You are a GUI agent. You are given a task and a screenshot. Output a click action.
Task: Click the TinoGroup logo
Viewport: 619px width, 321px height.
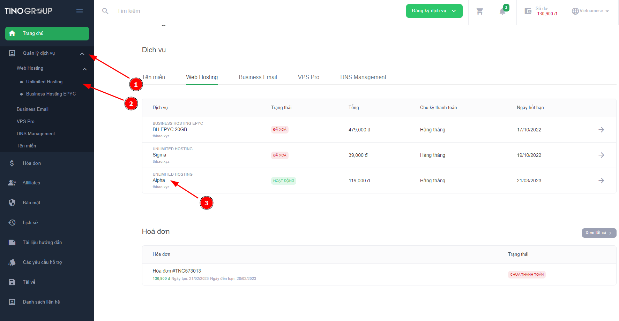[x=29, y=11]
